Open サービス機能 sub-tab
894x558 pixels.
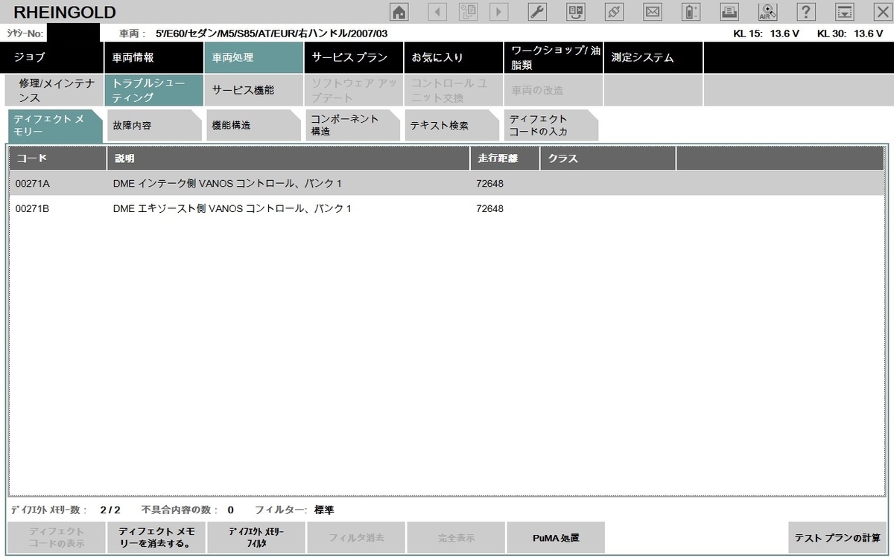coord(253,91)
